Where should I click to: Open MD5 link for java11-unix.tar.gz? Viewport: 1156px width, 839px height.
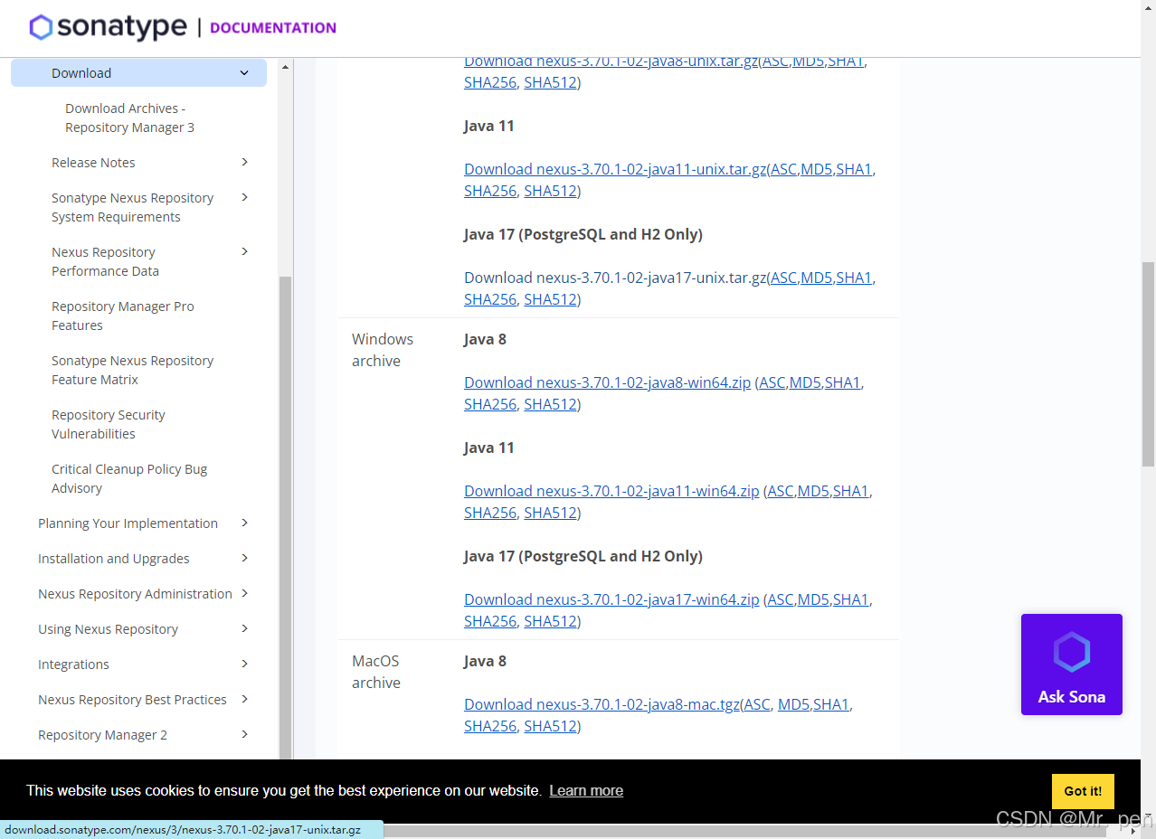click(x=817, y=169)
